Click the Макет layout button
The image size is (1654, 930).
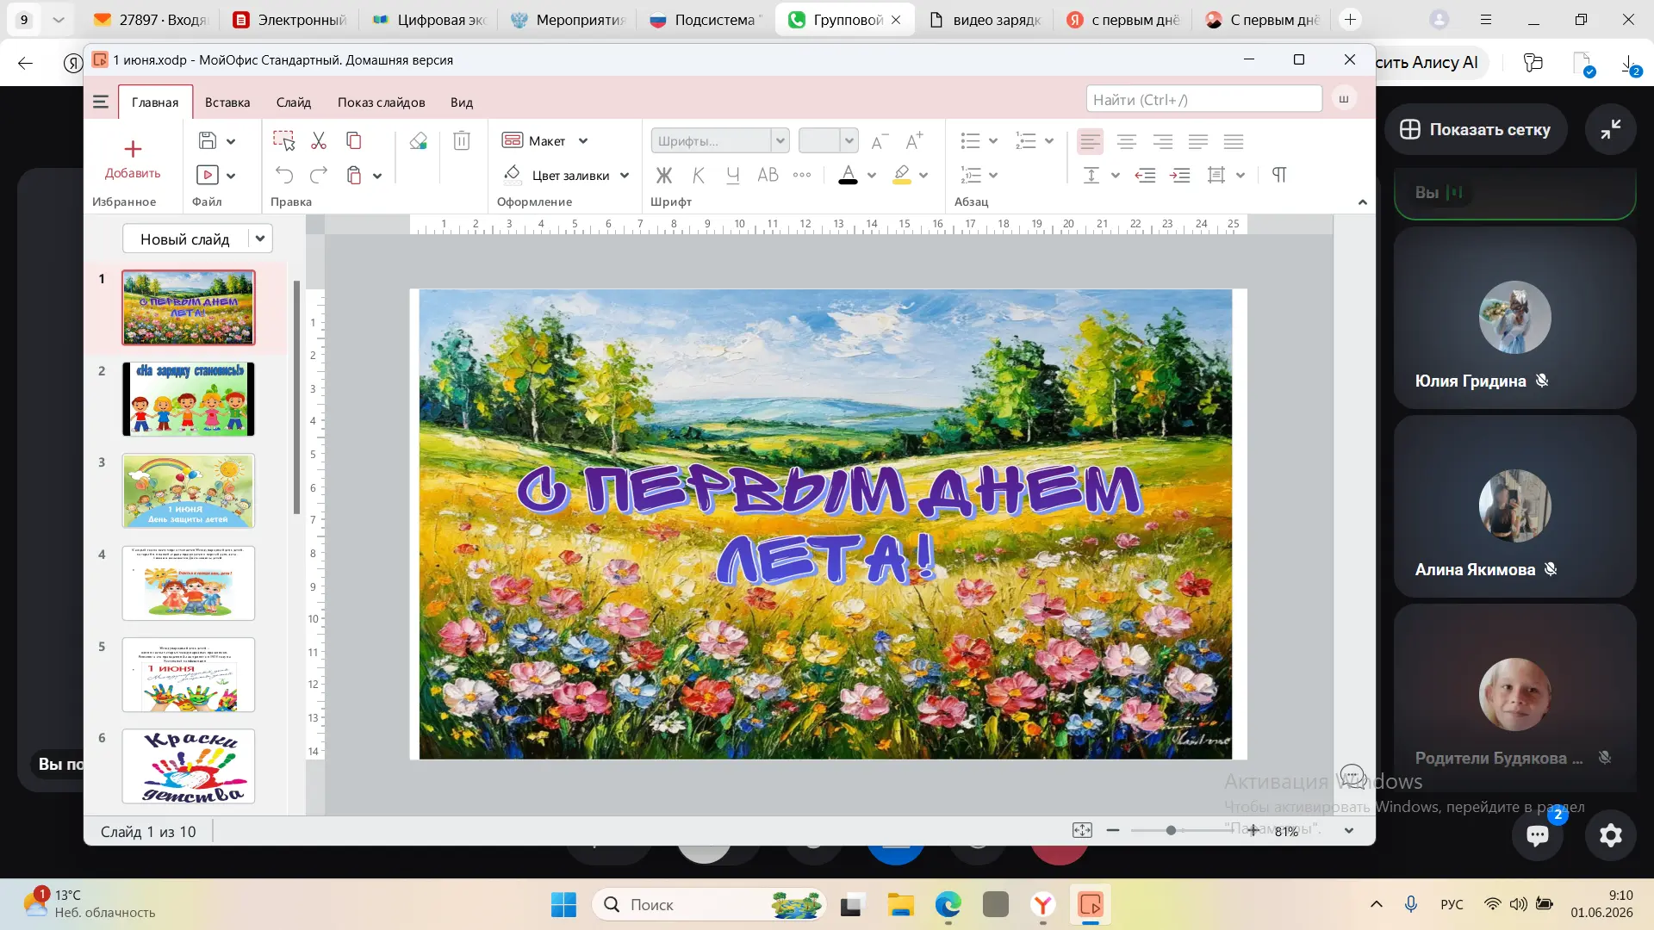(x=534, y=141)
